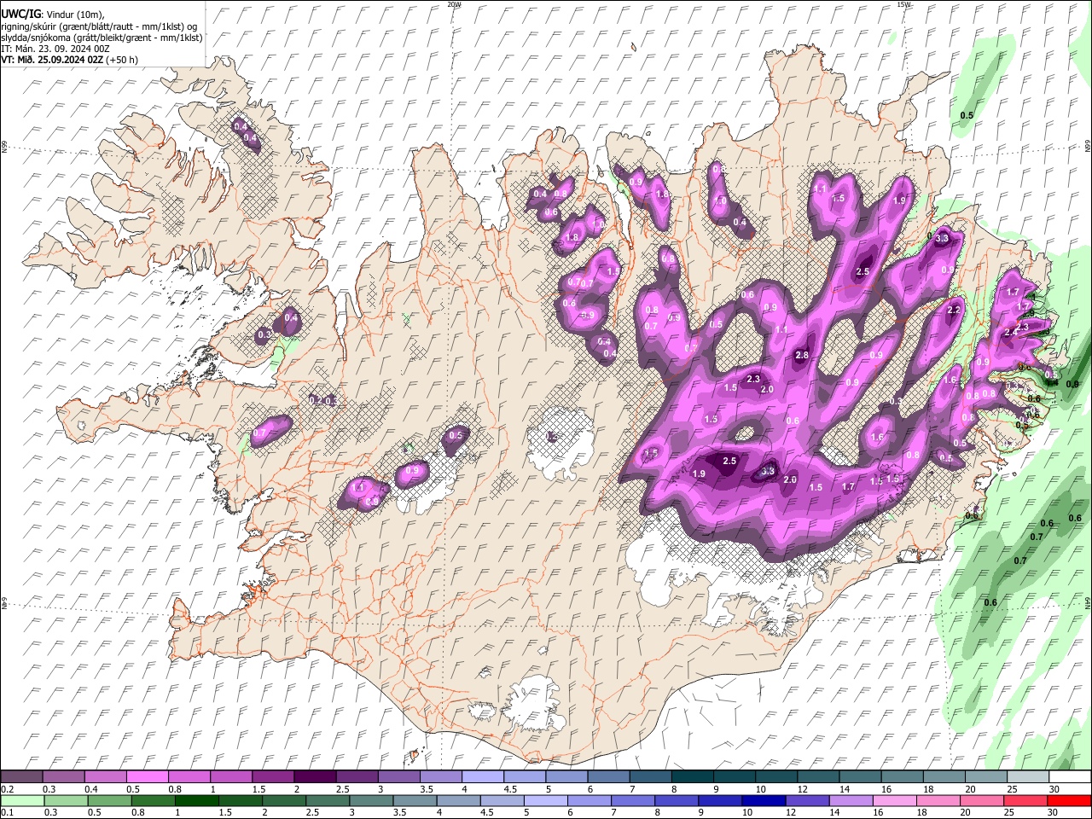The width and height of the screenshot is (1092, 819).
Task: Click the "rigning/skúrir" legend description line
Action: click(x=99, y=26)
